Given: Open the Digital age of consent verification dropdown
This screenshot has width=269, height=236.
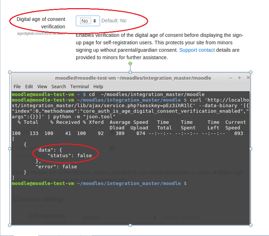Looking at the screenshot, I should click(x=88, y=21).
